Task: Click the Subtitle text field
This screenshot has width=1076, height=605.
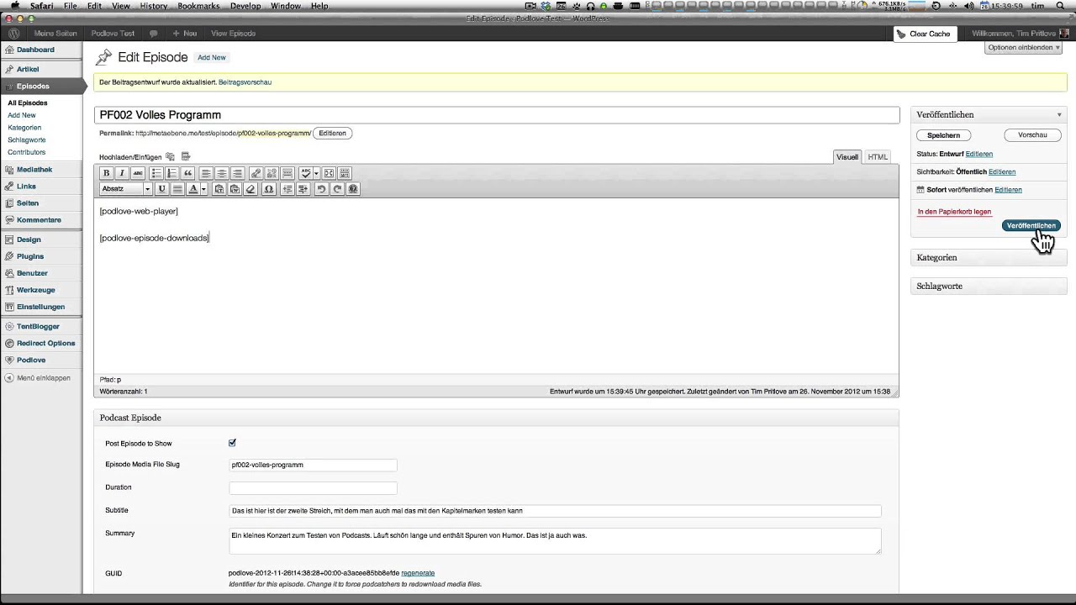Action: pyautogui.click(x=555, y=511)
